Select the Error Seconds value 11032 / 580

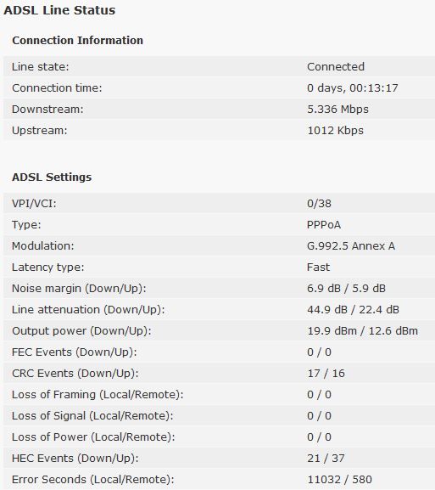point(339,480)
